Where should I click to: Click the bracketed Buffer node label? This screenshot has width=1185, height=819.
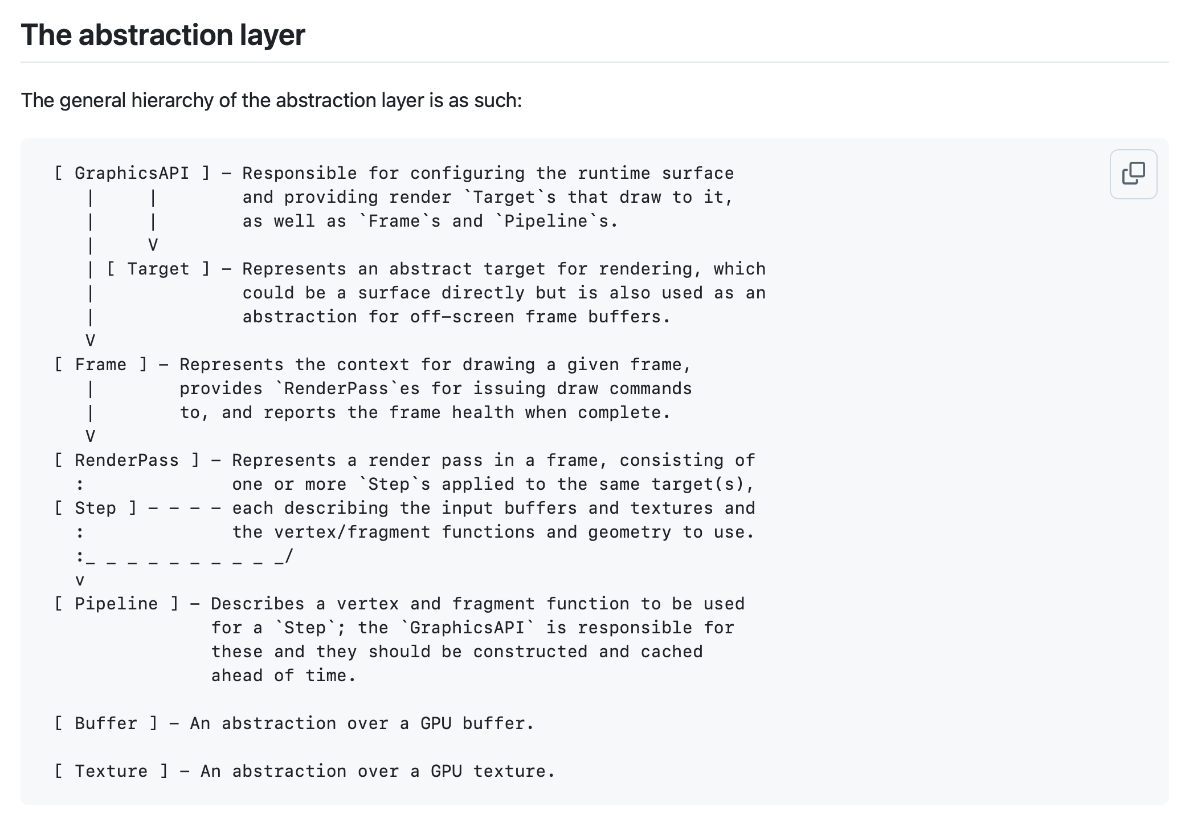pyautogui.click(x=106, y=723)
